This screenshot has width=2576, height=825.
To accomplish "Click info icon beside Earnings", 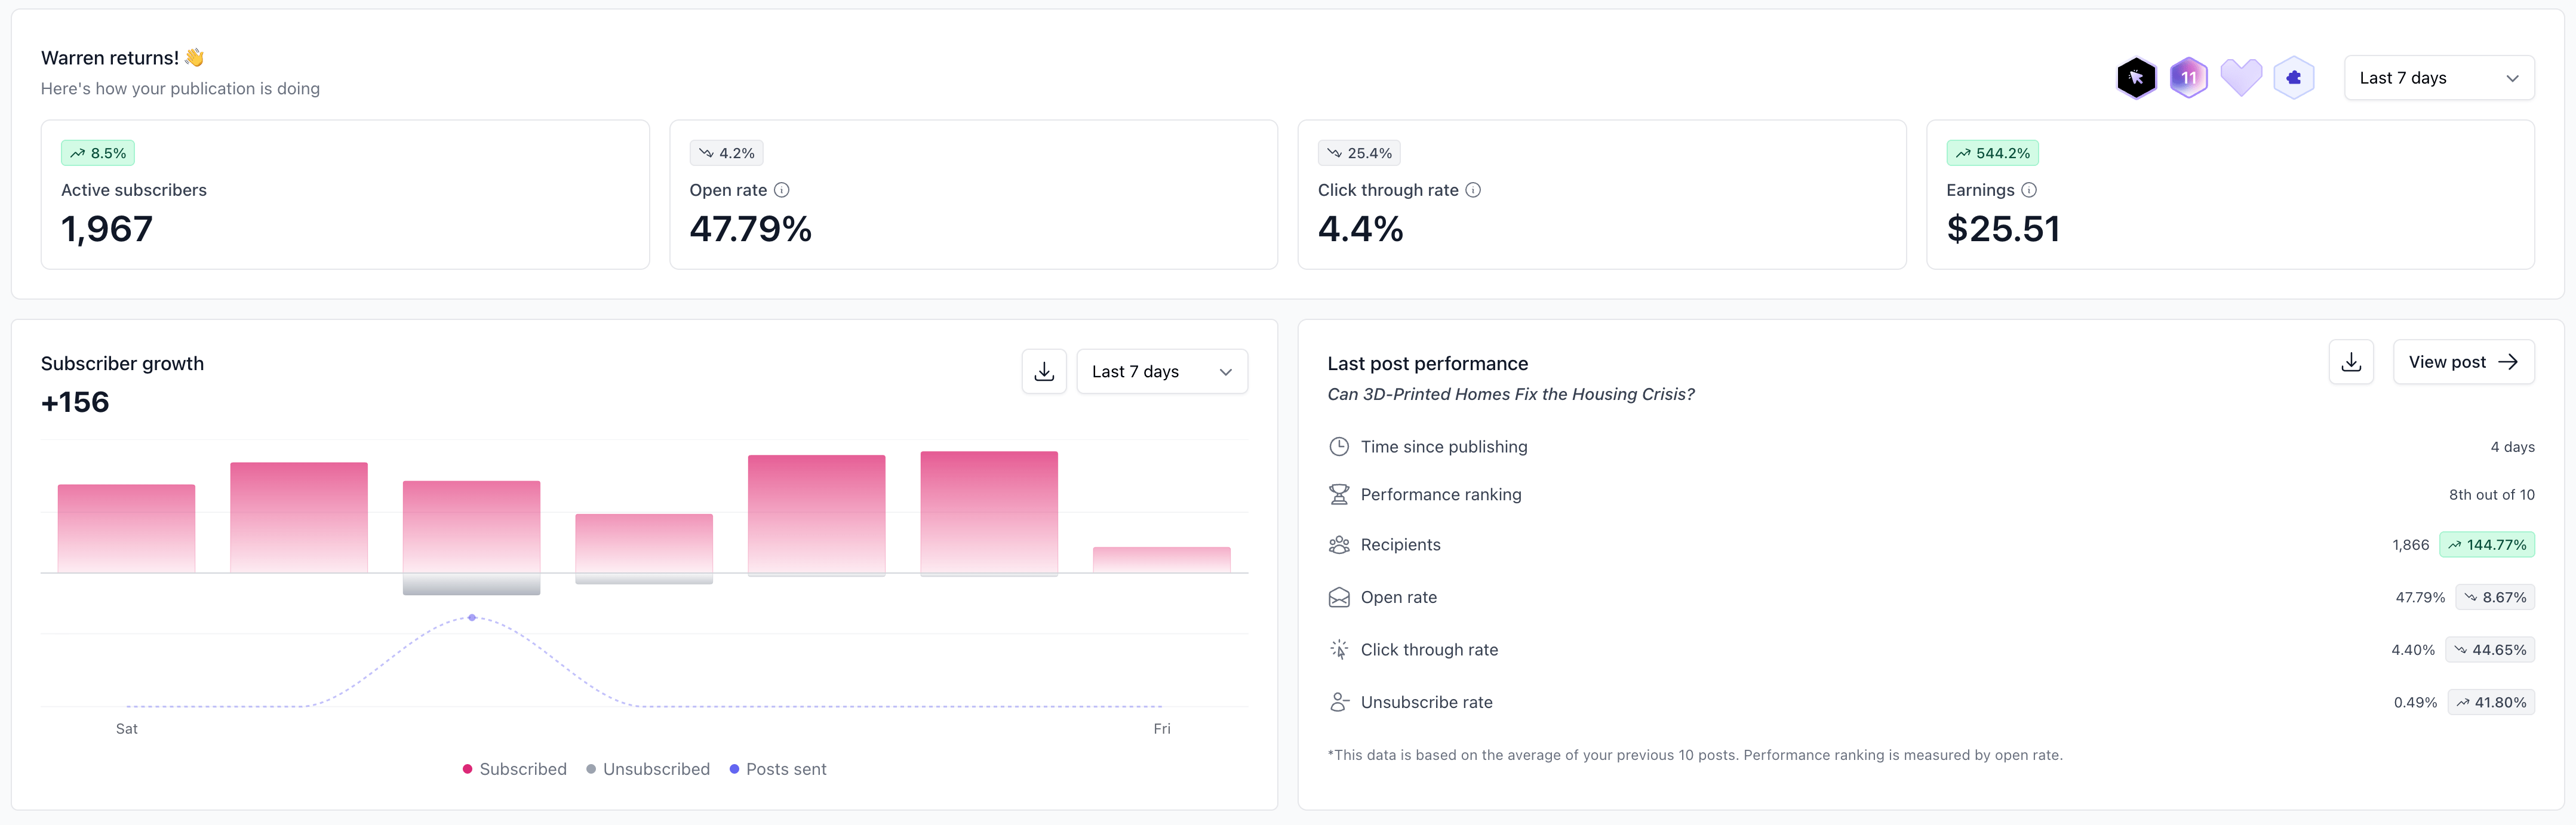I will click(x=2028, y=190).
